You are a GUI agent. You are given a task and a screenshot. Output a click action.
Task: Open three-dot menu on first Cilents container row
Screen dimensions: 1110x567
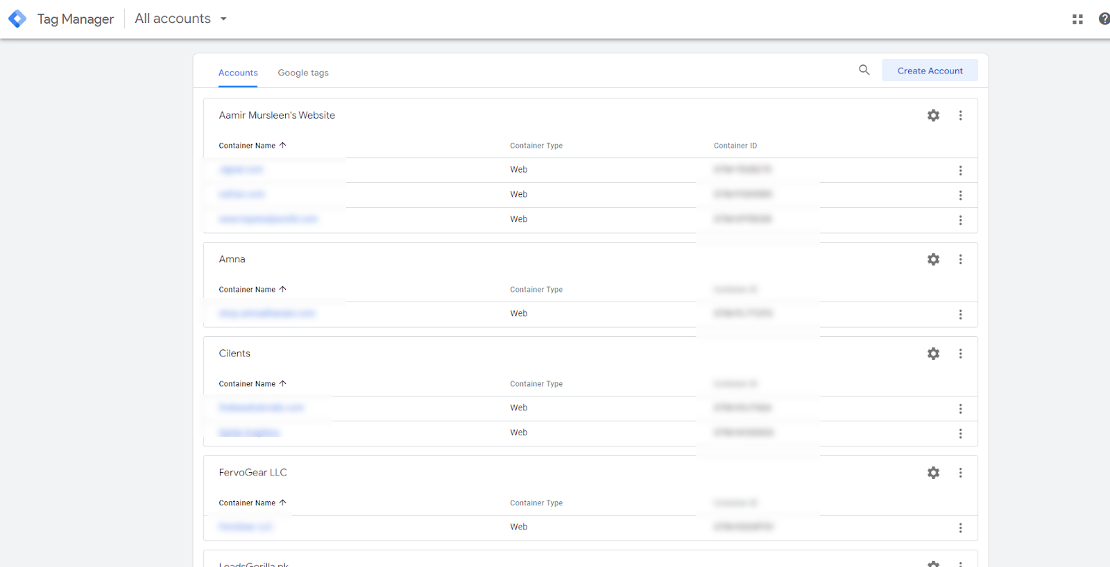coord(960,409)
